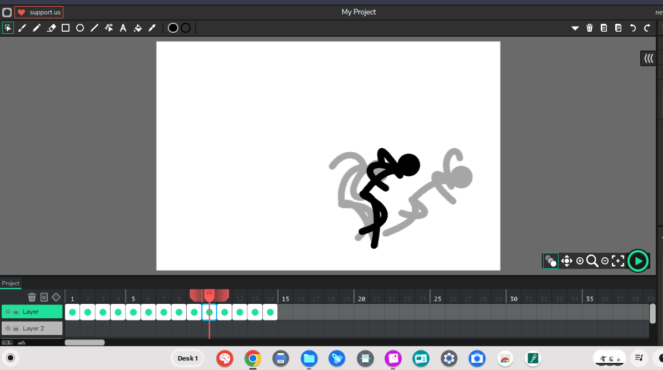Open the app menu left of support us
This screenshot has height=370, width=663.
(7, 12)
